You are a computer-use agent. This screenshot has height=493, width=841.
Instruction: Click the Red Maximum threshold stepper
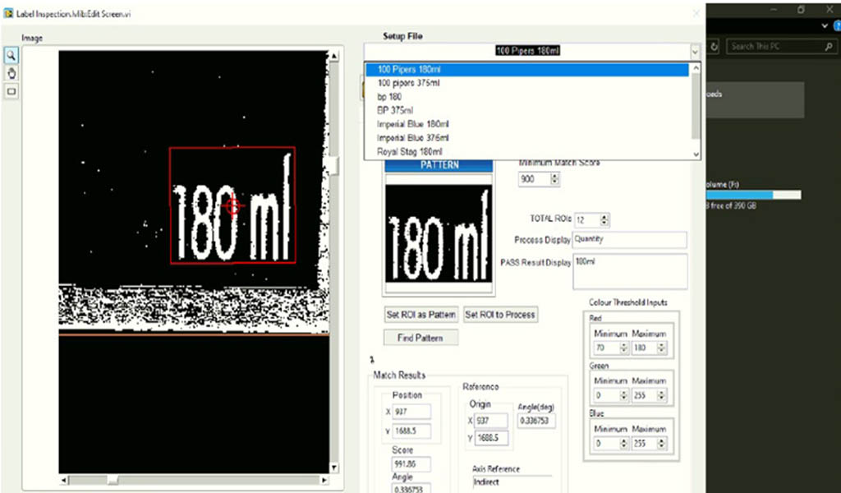click(x=662, y=348)
